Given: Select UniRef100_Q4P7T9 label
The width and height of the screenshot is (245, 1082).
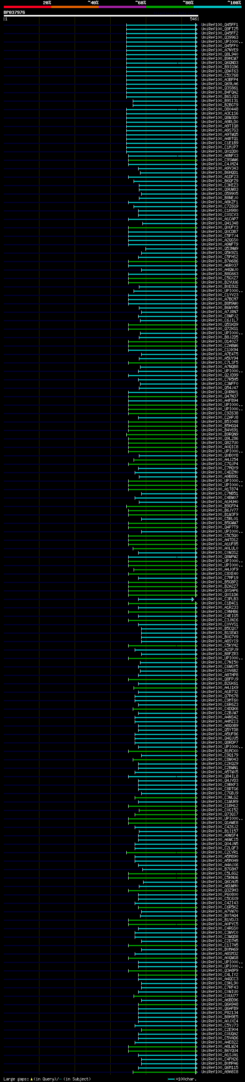Looking at the screenshot, I should tap(219, 527).
